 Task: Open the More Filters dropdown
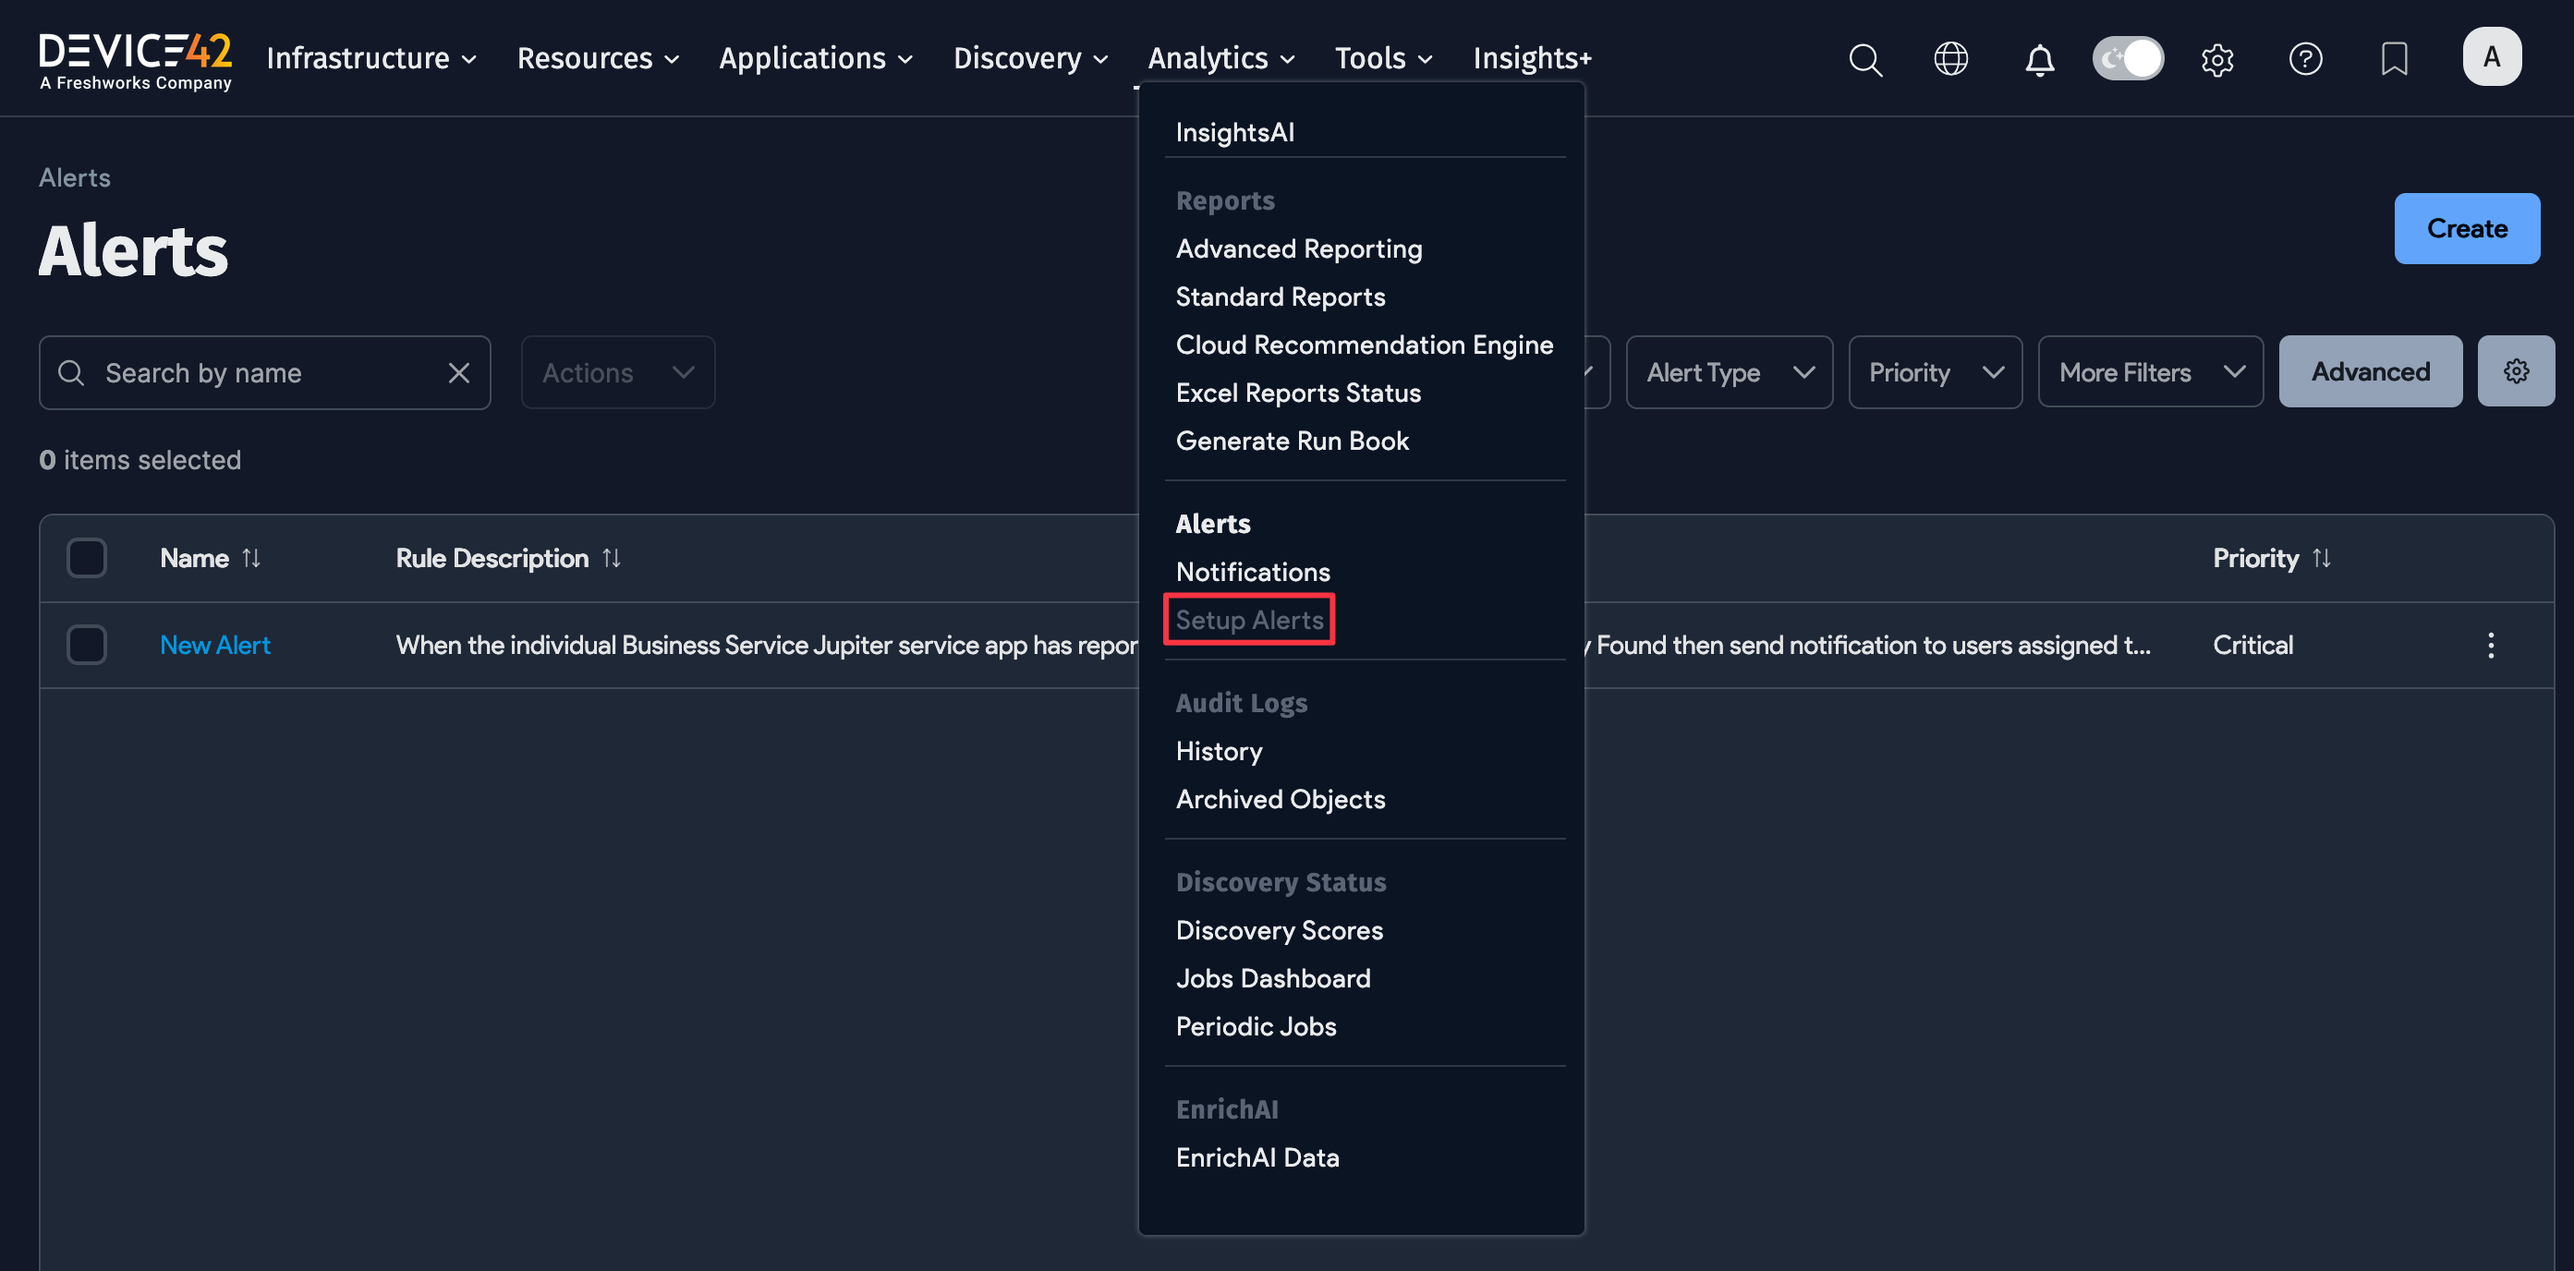pos(2150,371)
